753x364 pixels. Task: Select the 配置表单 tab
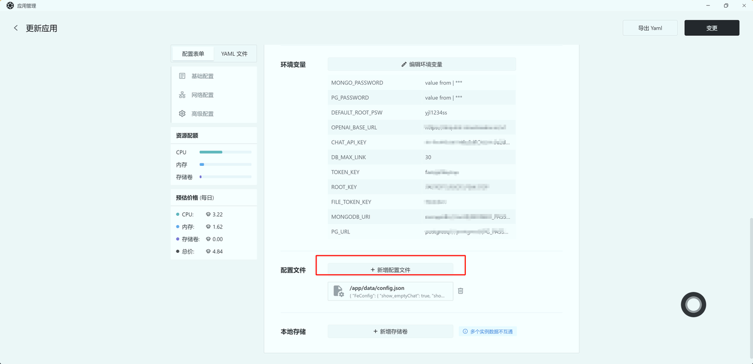tap(192, 53)
